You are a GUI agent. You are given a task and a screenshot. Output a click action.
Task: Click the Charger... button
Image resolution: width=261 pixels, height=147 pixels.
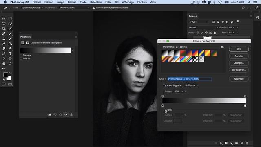point(239,63)
